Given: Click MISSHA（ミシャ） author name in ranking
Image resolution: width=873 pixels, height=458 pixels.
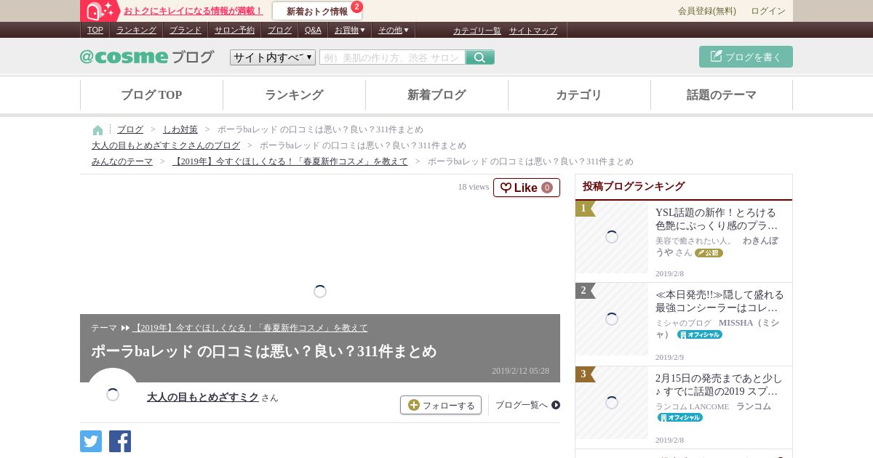Looking at the screenshot, I should pos(717,329).
